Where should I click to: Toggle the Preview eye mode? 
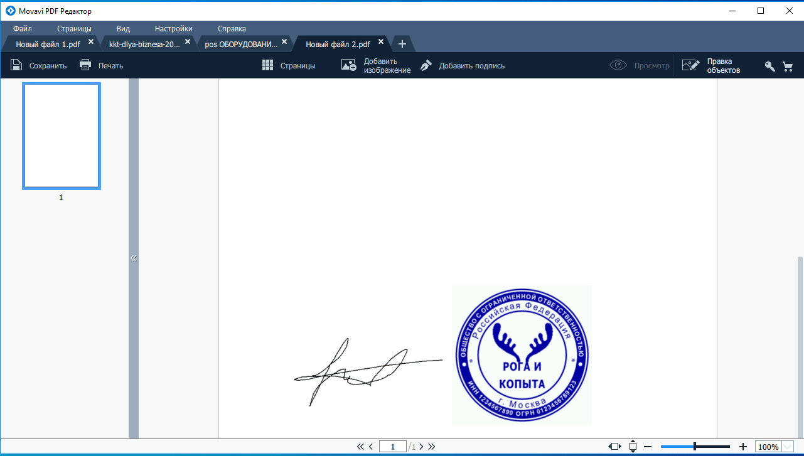coord(619,65)
